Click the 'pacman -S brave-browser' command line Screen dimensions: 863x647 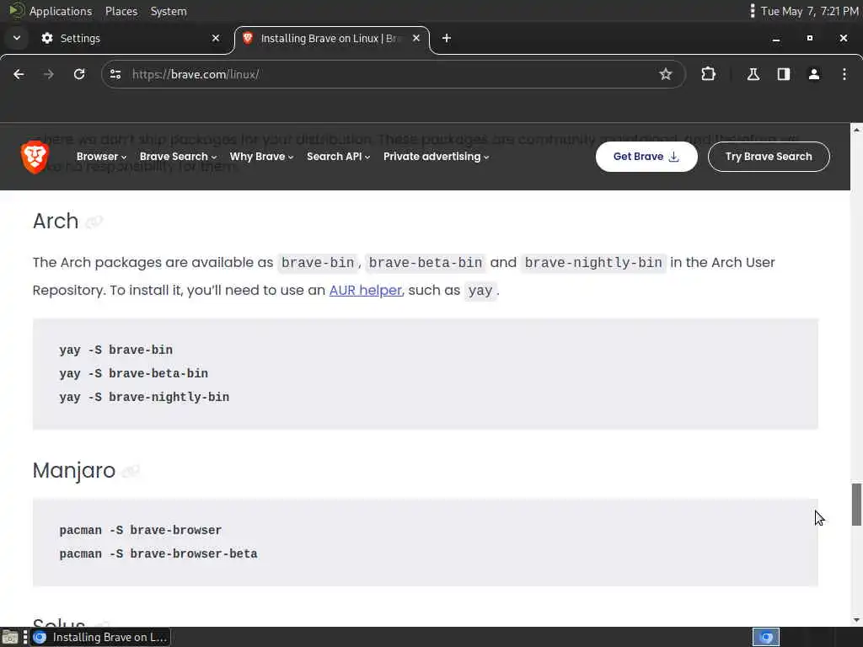pyautogui.click(x=141, y=531)
